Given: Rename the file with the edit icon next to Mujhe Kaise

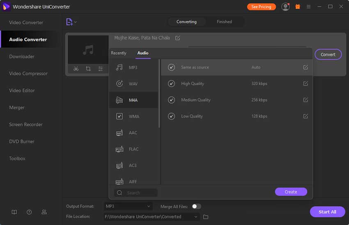Looking at the screenshot, I should click(177, 38).
